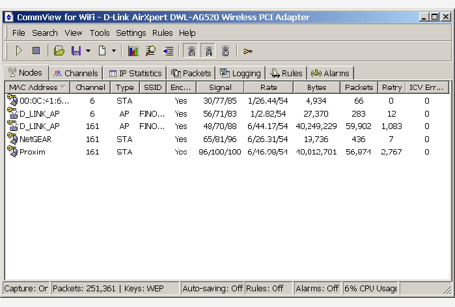
Task: Switch to the Channels tab
Action: (x=76, y=73)
